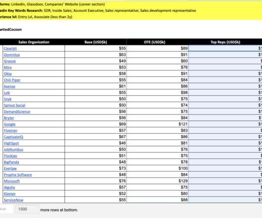Select Okta's base cell $58

pos(95,73)
